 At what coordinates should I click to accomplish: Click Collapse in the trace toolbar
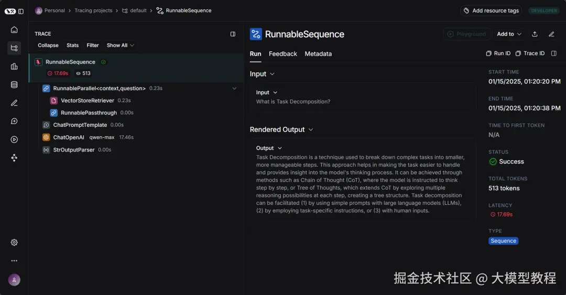[x=48, y=45]
